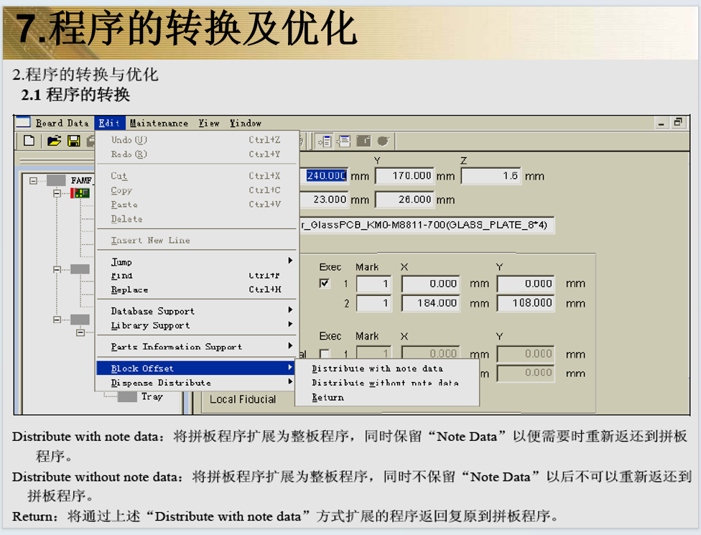This screenshot has width=701, height=535.
Task: Toggle the unchecked lower Exec checkbox
Action: (x=325, y=354)
